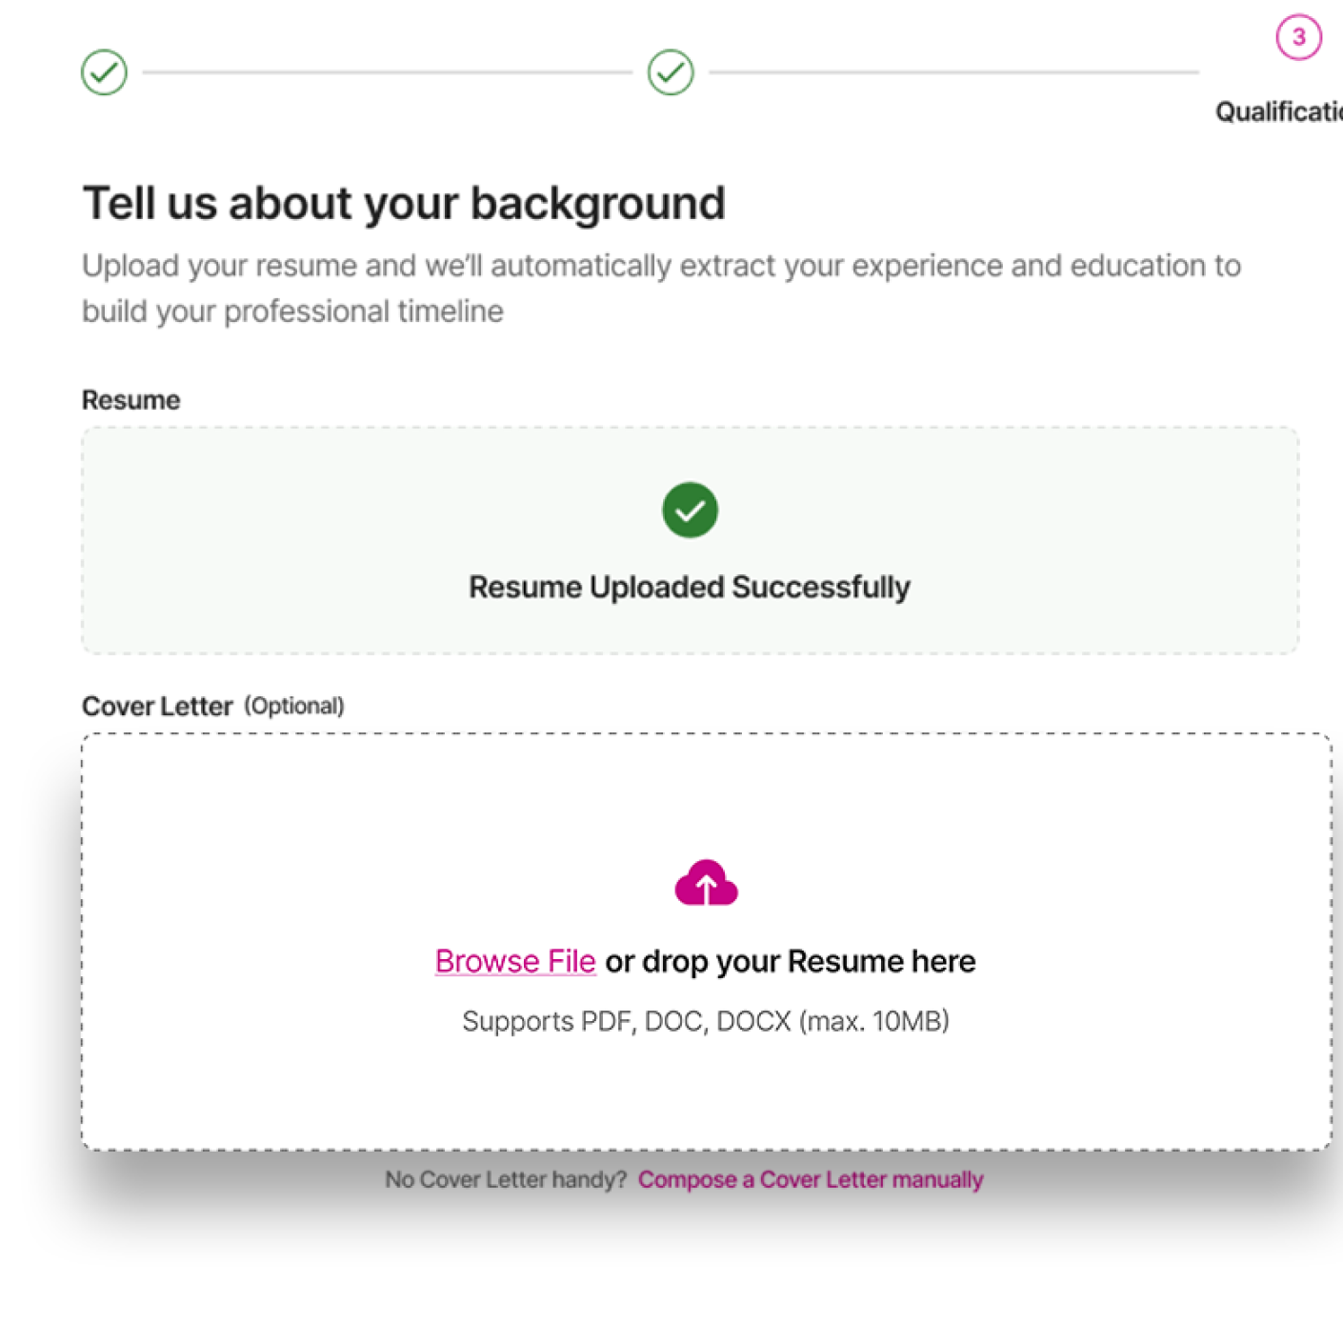Image resolution: width=1343 pixels, height=1343 pixels.
Task: Select the Resume Uploaded Successfully area
Action: [690, 587]
